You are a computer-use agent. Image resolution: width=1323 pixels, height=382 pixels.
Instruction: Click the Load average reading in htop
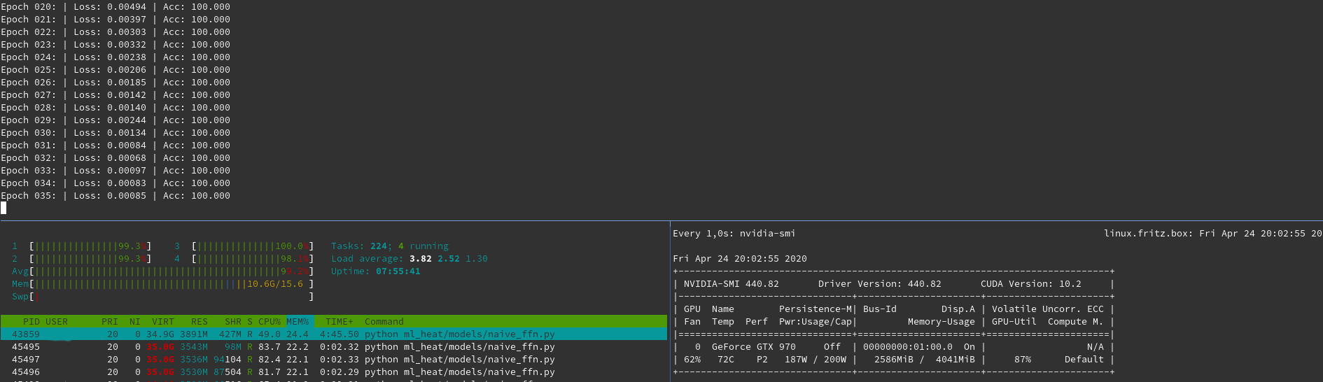409,259
